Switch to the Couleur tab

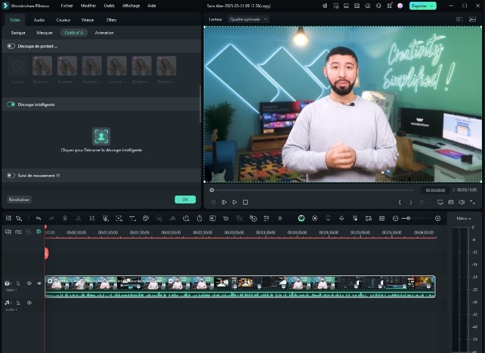[64, 20]
